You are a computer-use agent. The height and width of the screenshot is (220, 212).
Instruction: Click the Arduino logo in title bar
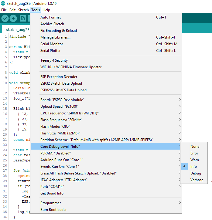tap(3, 3)
